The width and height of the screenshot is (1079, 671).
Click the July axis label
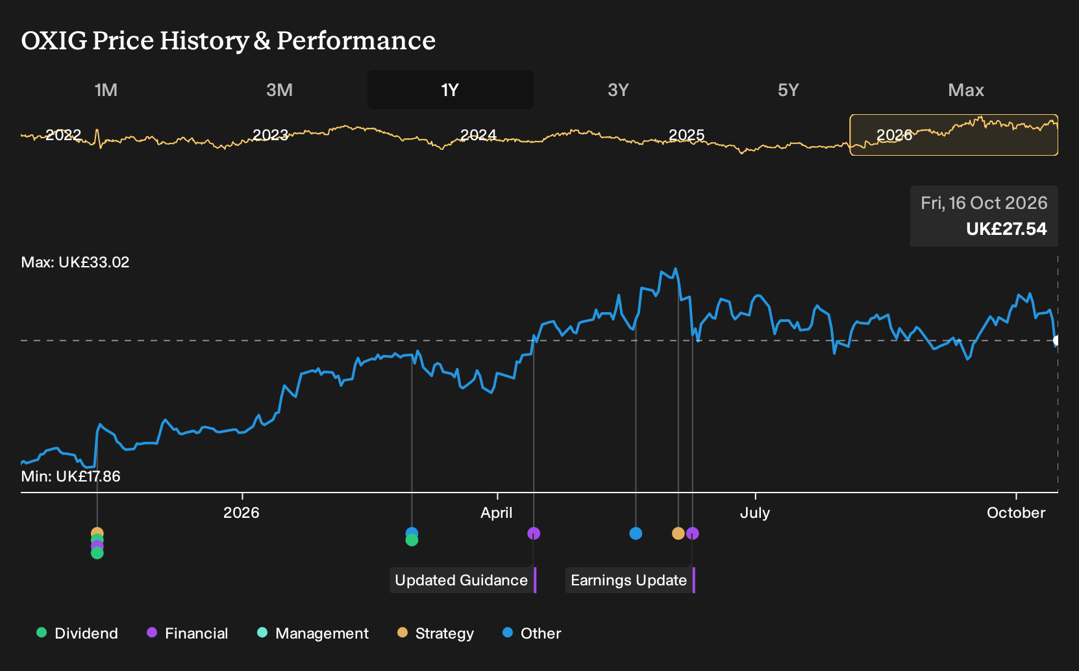pos(755,513)
